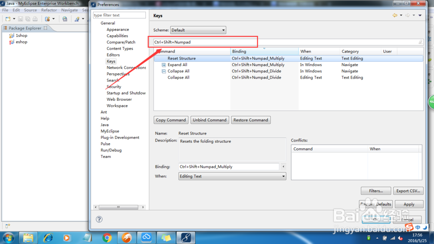Open Web Browser preferences page

click(119, 99)
